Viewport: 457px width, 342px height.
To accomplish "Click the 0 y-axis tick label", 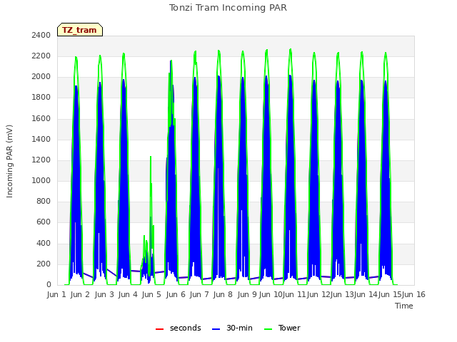I will click(x=49, y=284).
